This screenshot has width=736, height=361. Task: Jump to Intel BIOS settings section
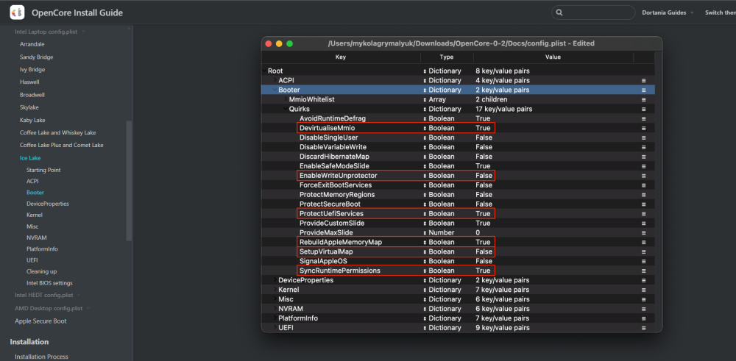(49, 283)
